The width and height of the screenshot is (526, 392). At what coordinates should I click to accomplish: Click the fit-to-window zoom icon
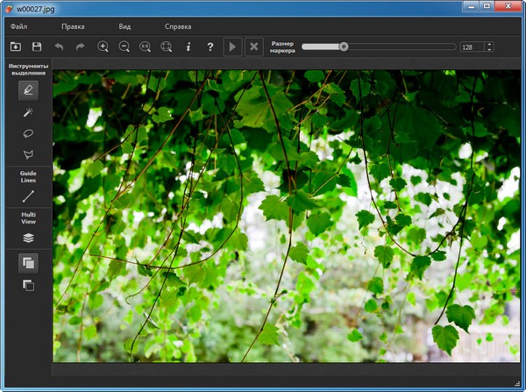tap(167, 46)
